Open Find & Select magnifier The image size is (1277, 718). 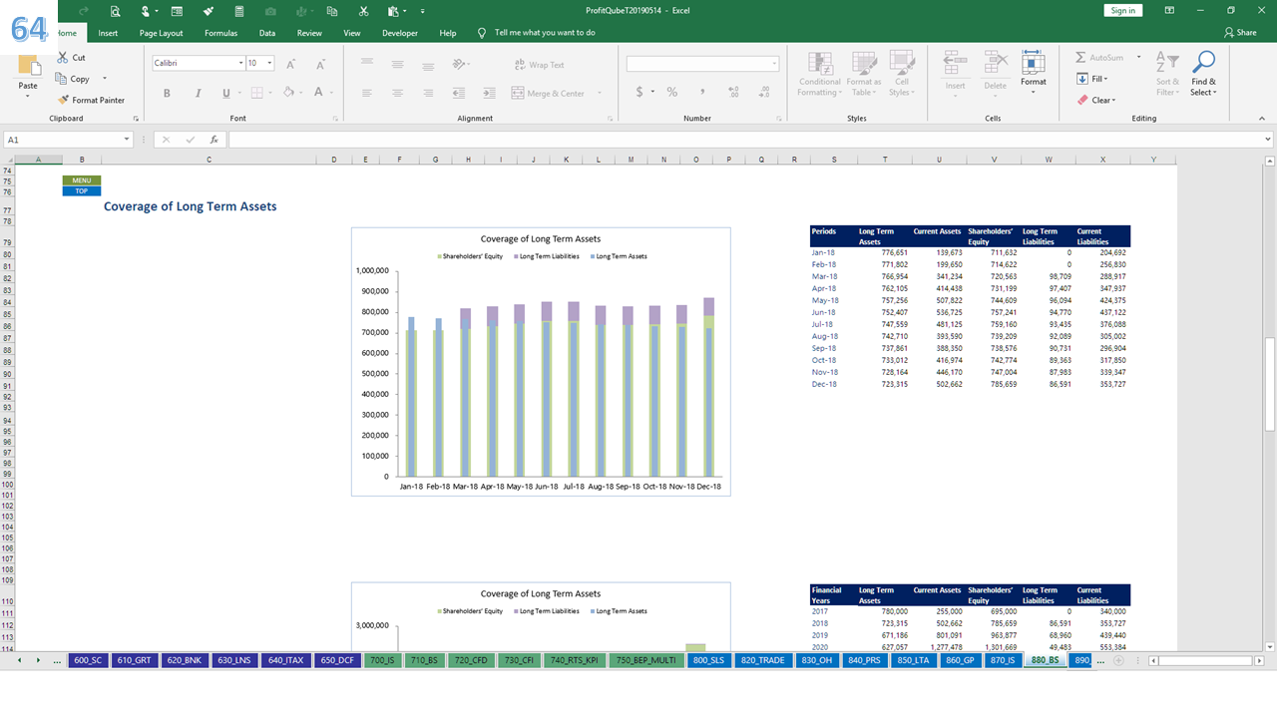pos(1203,74)
